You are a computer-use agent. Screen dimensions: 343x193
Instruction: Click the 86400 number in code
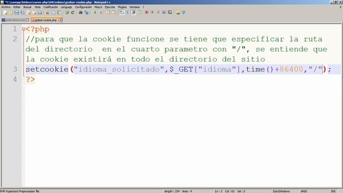291,69
